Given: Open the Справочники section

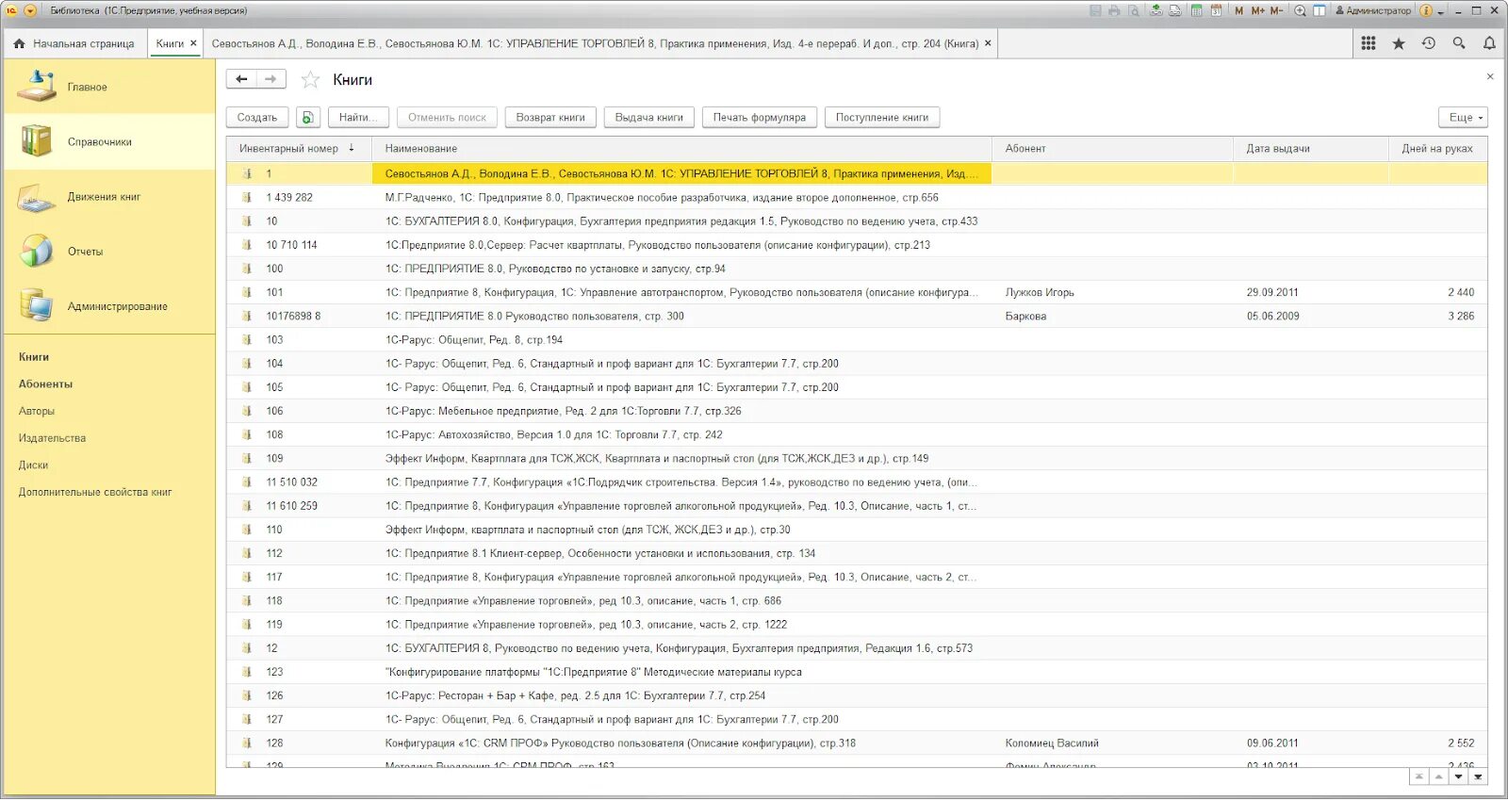Looking at the screenshot, I should [109, 142].
